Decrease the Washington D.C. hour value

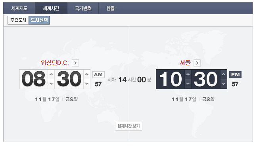(x=51, y=84)
